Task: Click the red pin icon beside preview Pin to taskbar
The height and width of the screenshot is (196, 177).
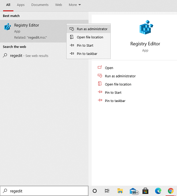Action: 100,100
